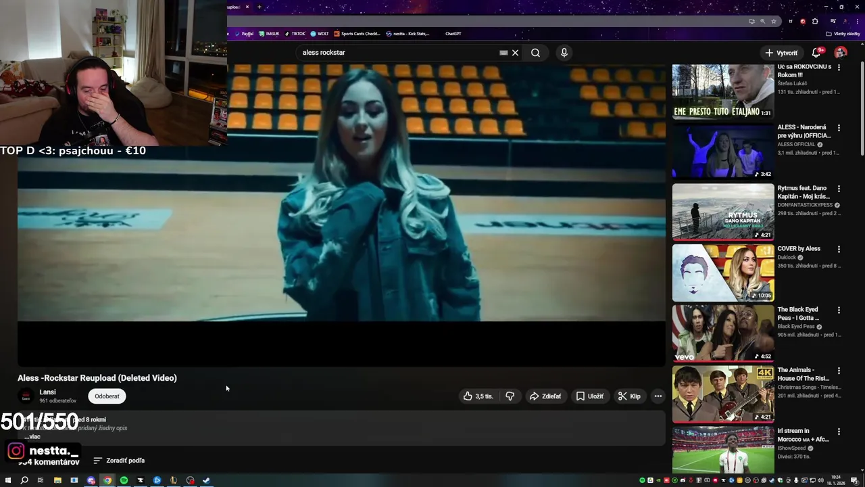Screen dimensions: 865x487
Task: Open options menu for ALESS - Narodená video
Action: coord(839,128)
